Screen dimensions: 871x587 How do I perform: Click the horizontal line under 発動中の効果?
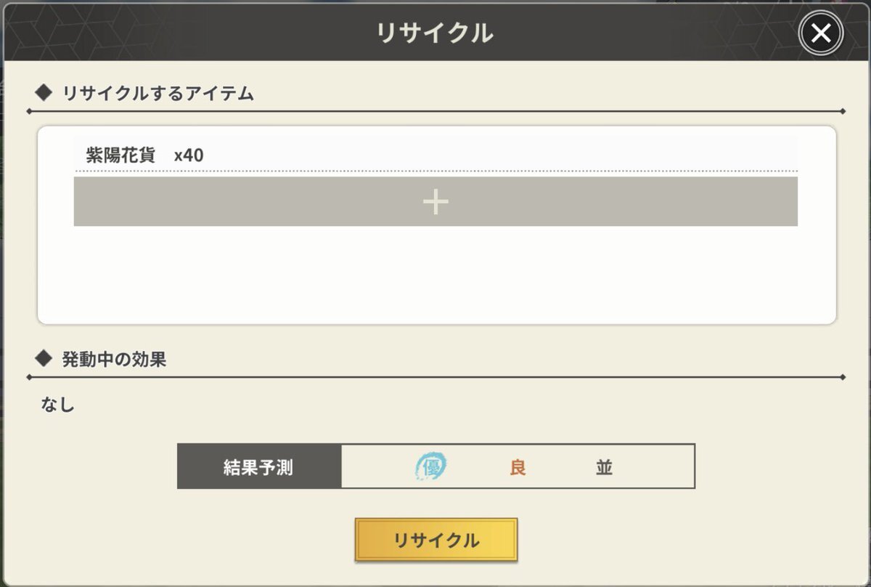[x=435, y=377]
